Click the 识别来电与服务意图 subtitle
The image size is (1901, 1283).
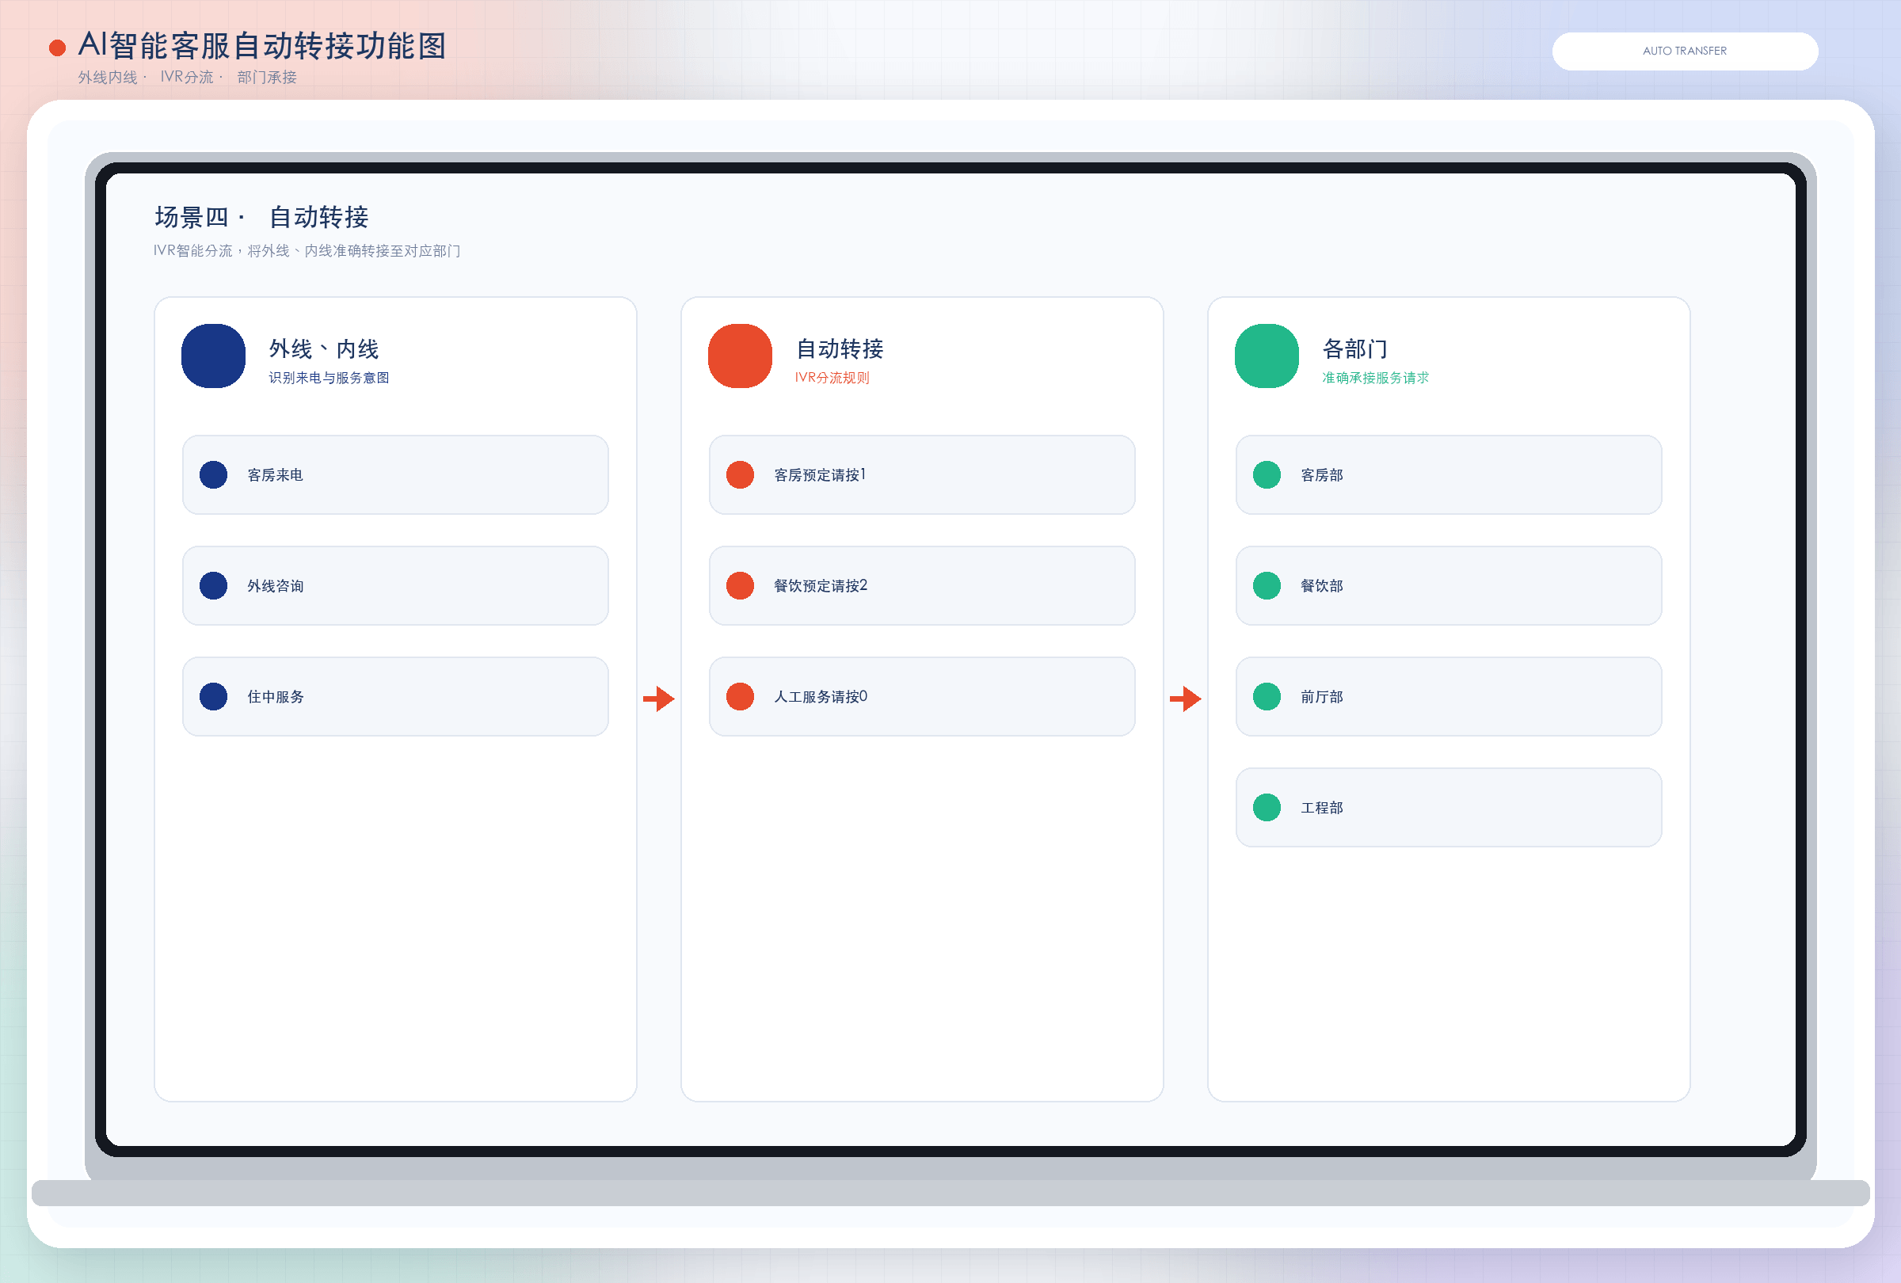329,378
